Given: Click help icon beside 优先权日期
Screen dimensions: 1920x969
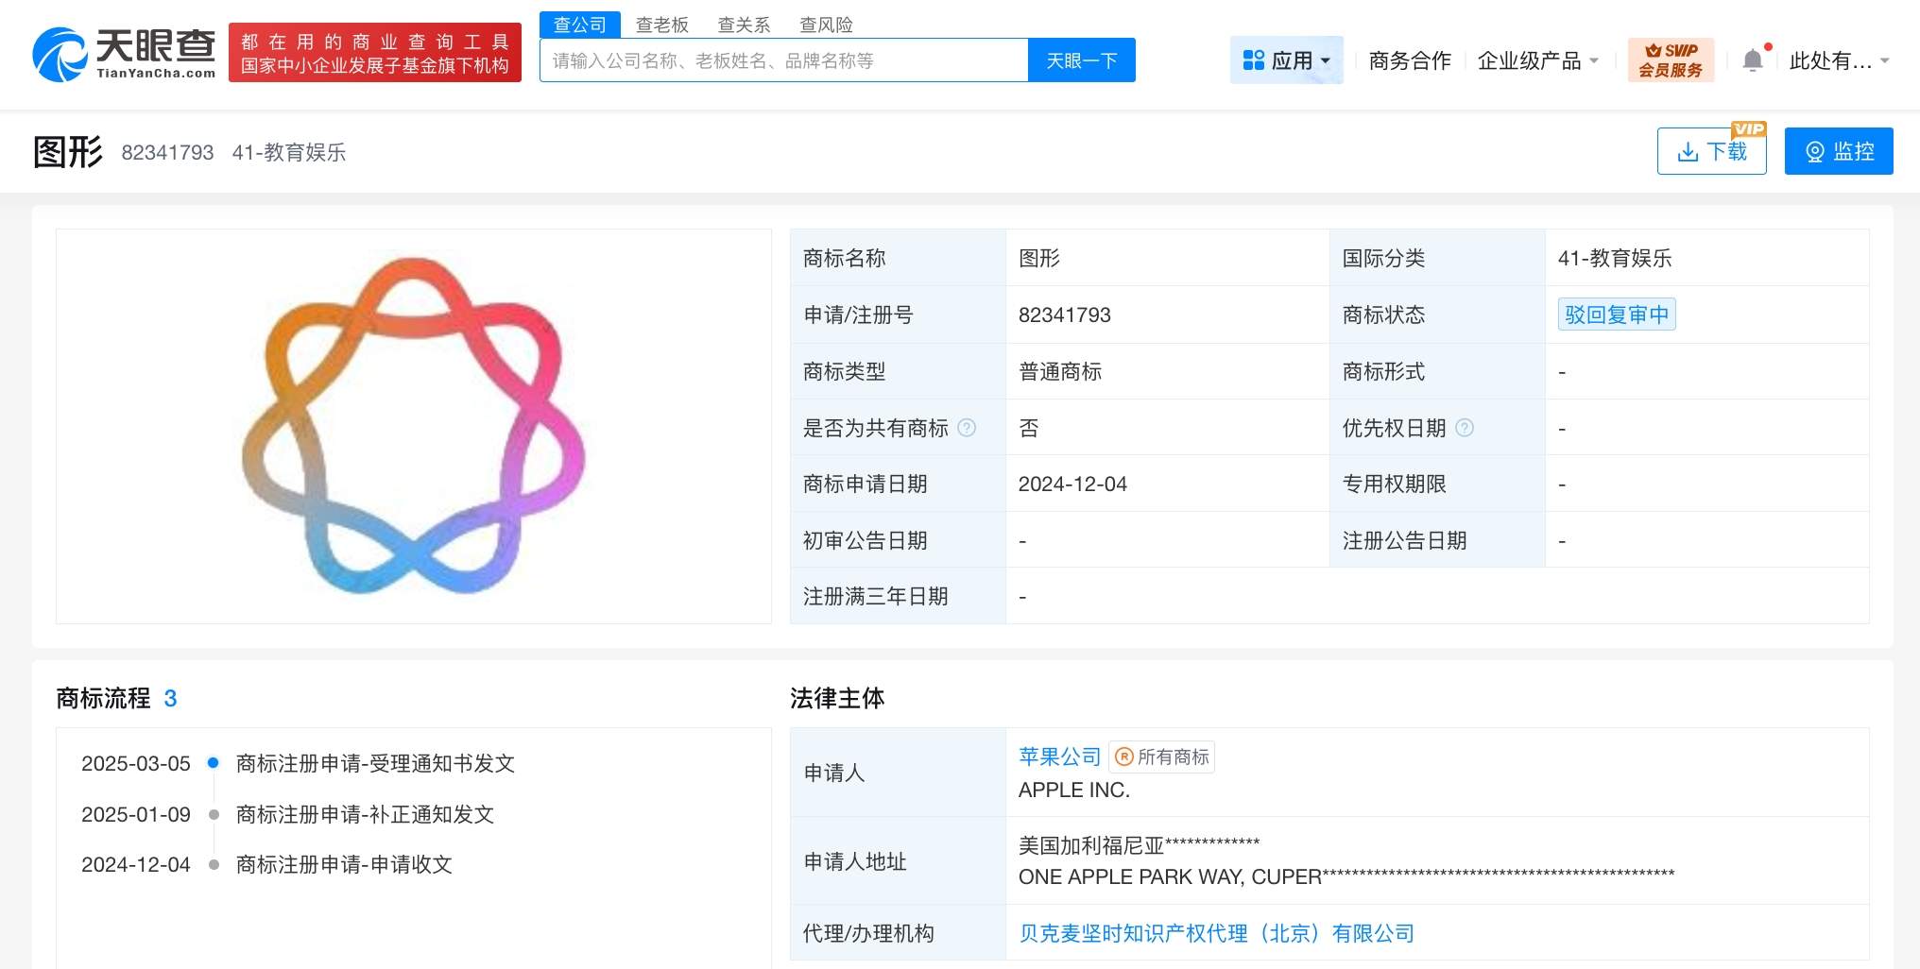Looking at the screenshot, I should (1465, 428).
